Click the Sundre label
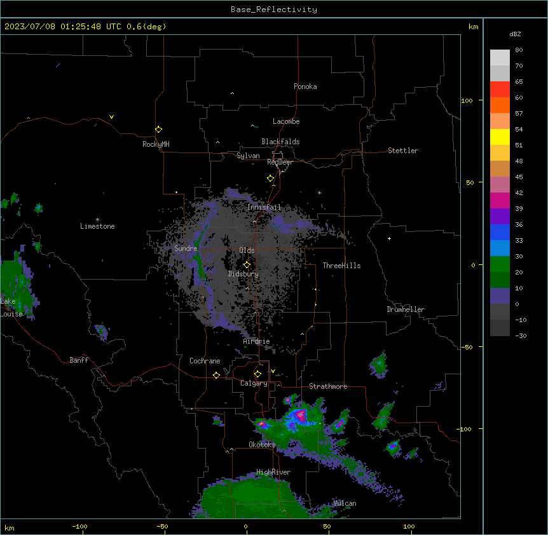This screenshot has height=535, width=548. [x=186, y=248]
